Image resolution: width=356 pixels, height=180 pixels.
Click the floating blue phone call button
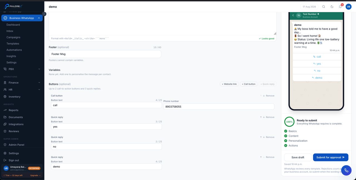346,170
